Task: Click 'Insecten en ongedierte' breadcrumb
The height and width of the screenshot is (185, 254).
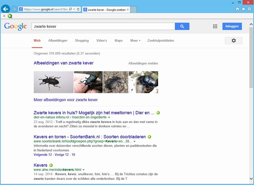Action: click(x=89, y=117)
